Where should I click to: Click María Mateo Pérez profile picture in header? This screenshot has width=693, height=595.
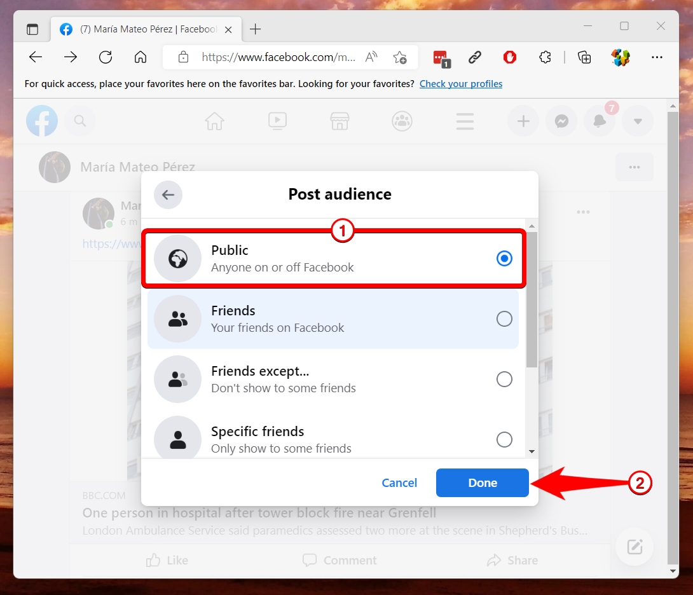coord(55,167)
